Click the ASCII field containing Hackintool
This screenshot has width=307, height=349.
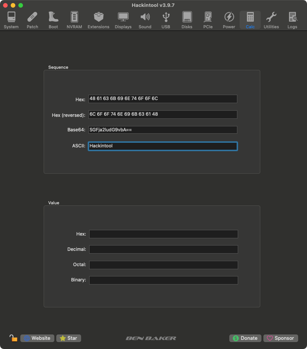click(163, 146)
